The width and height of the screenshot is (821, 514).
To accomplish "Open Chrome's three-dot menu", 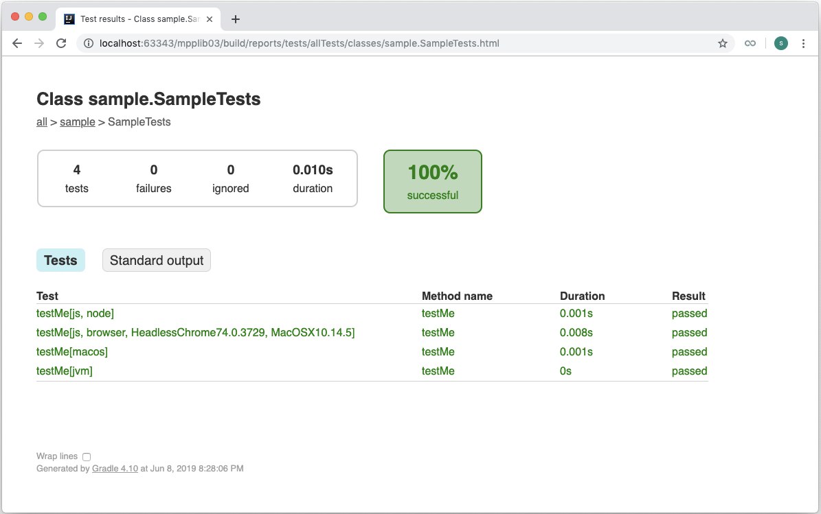I will click(x=803, y=43).
